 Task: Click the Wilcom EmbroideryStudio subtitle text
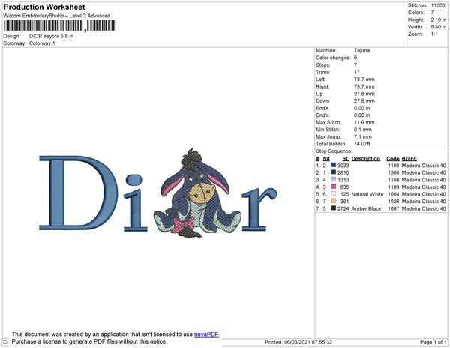pos(57,16)
